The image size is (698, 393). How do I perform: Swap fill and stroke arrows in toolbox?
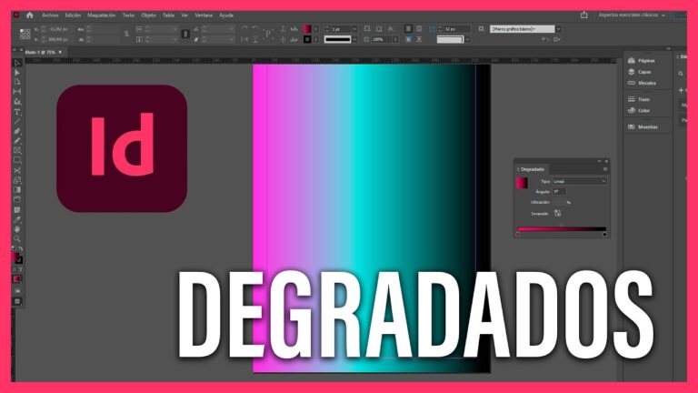pyautogui.click(x=21, y=248)
